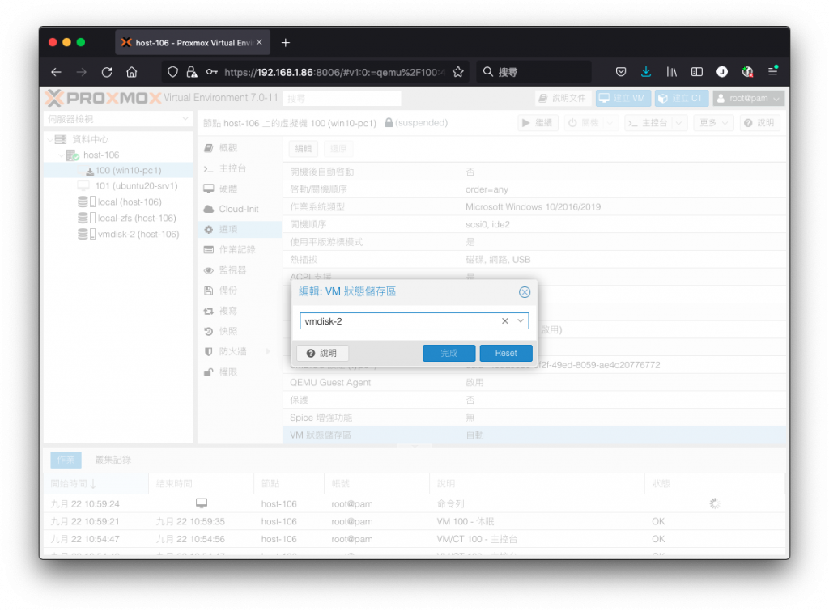Open the 說明文件 documentation button

click(563, 98)
